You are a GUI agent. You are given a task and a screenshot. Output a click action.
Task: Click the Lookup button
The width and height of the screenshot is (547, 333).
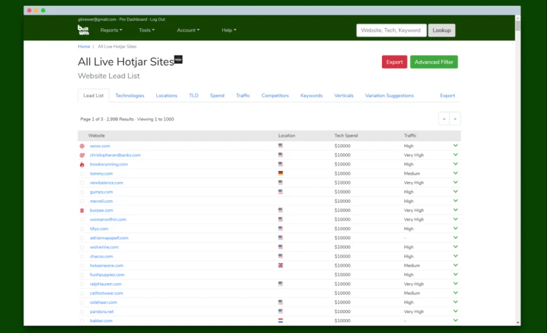[442, 30]
